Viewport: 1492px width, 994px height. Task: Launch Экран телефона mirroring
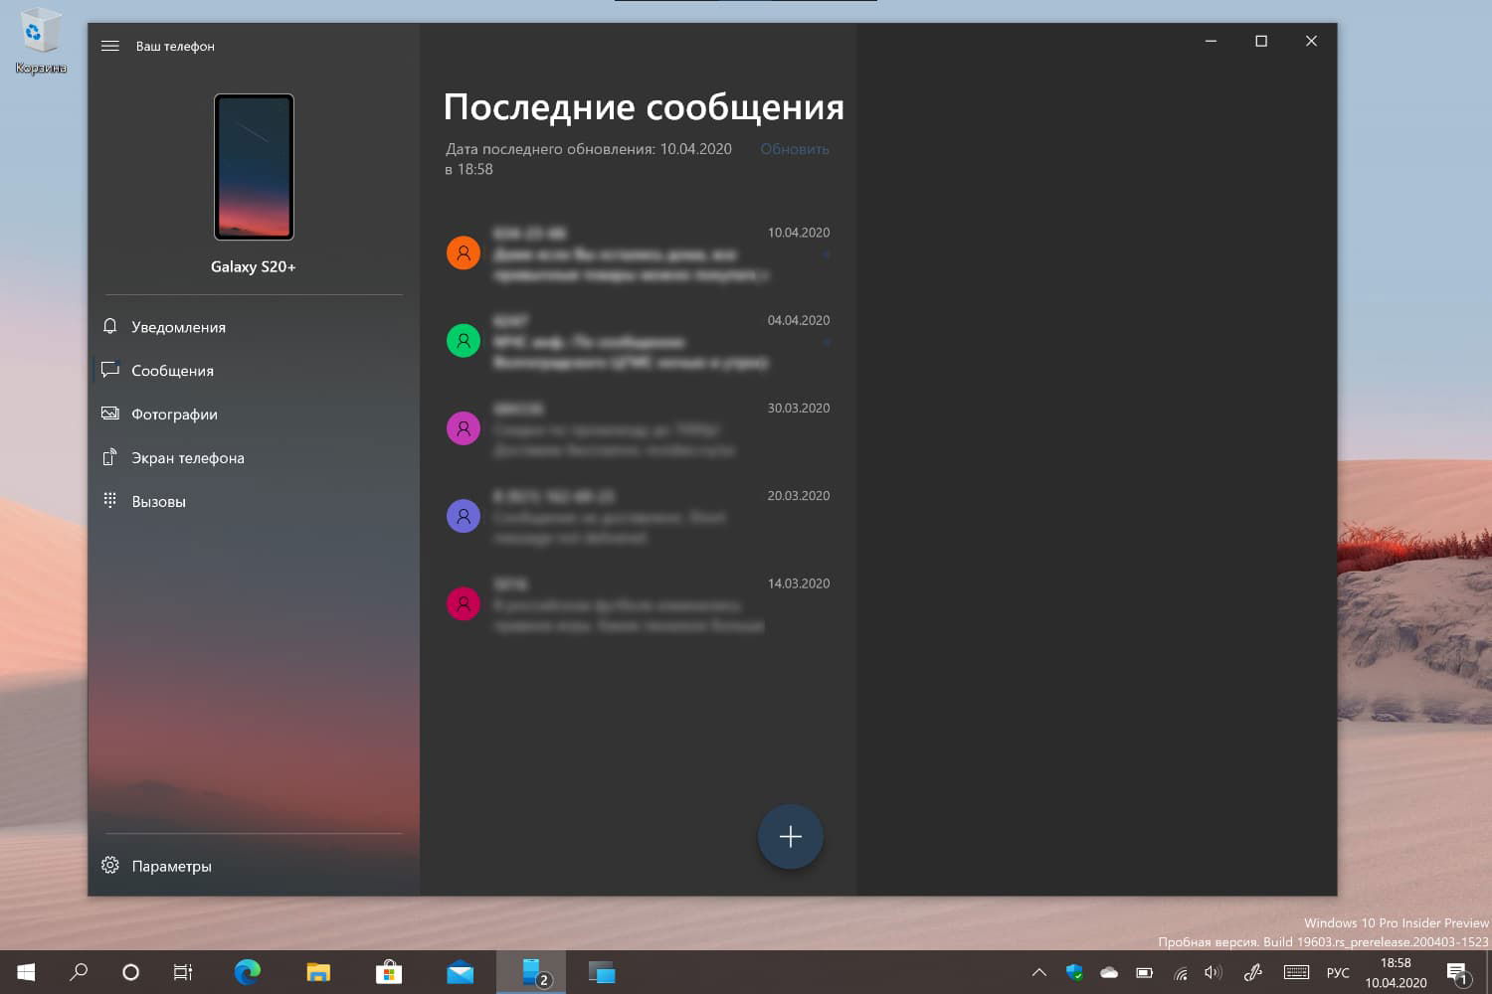[x=187, y=457]
